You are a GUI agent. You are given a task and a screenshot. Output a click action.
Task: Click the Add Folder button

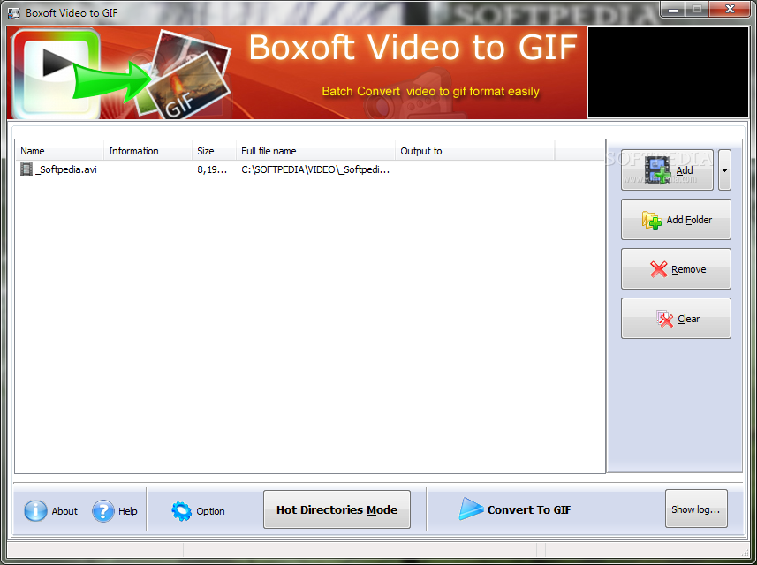676,220
